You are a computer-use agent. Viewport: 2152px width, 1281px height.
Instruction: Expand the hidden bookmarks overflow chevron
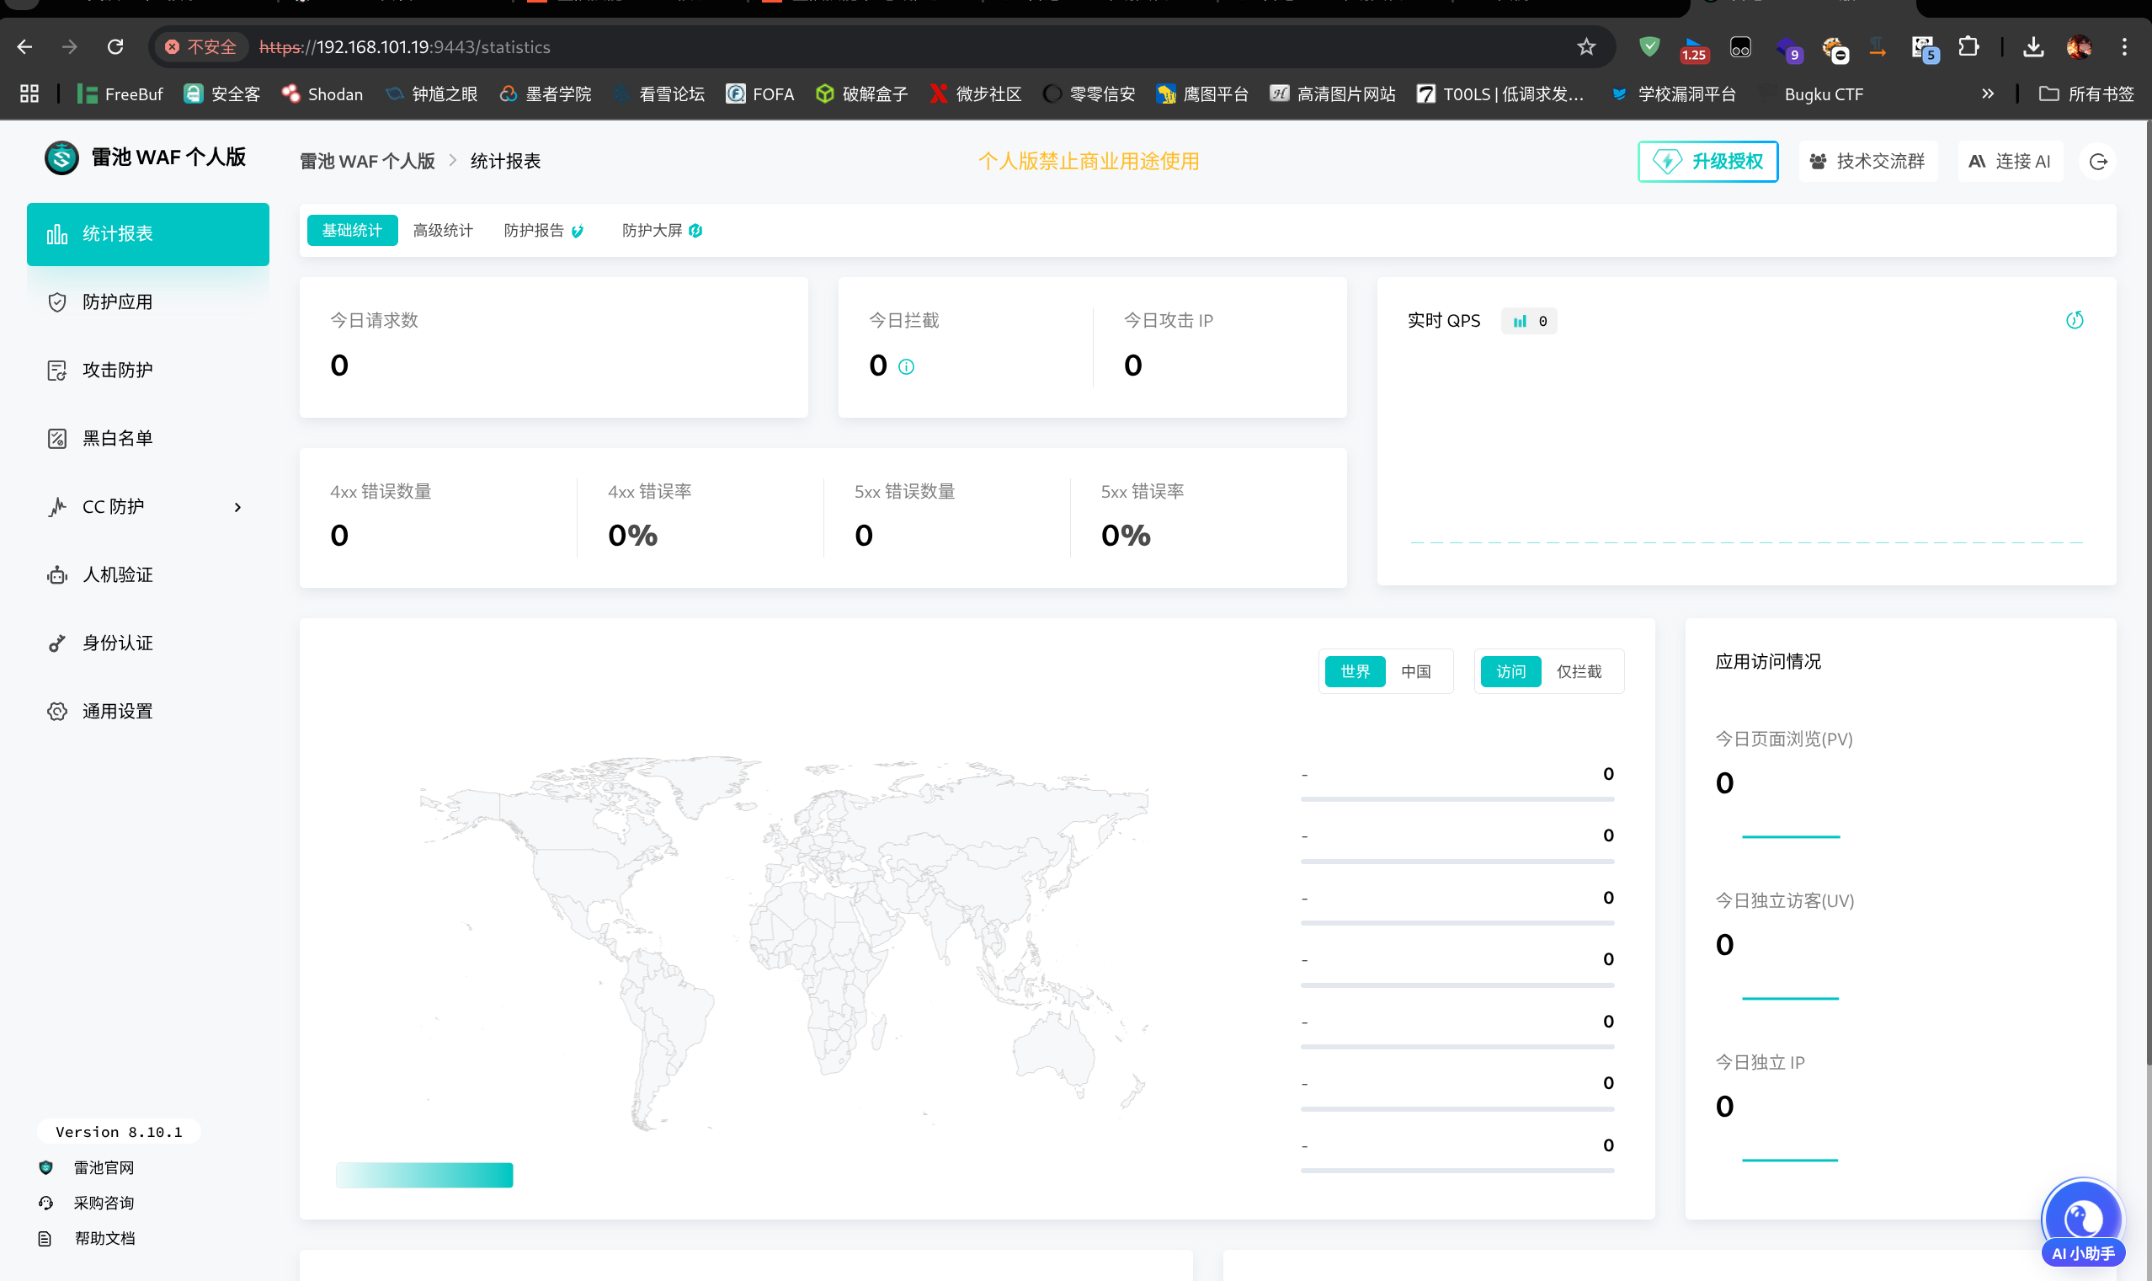coord(1987,93)
